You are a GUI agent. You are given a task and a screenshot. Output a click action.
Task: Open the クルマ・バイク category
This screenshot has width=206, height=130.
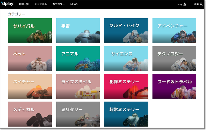point(126,30)
